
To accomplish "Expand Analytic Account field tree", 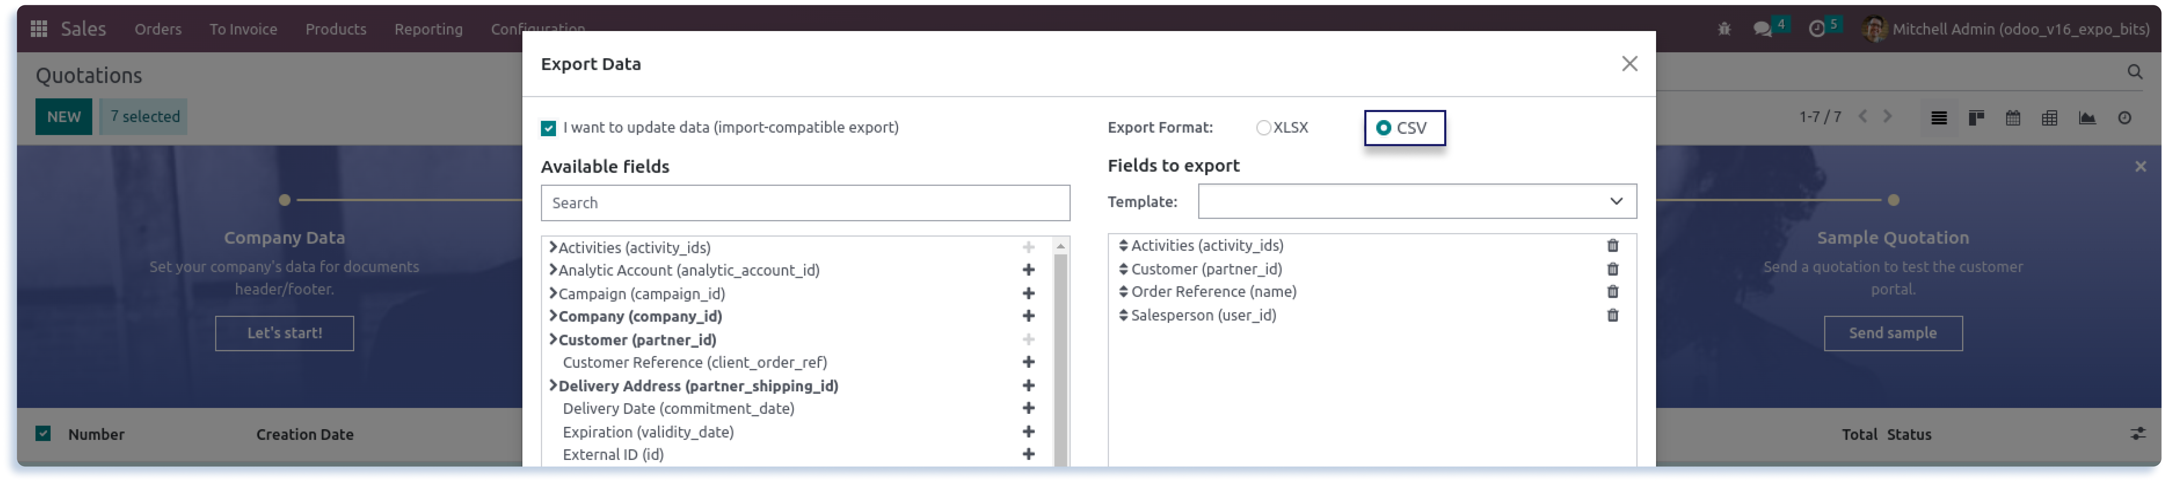I will (552, 270).
